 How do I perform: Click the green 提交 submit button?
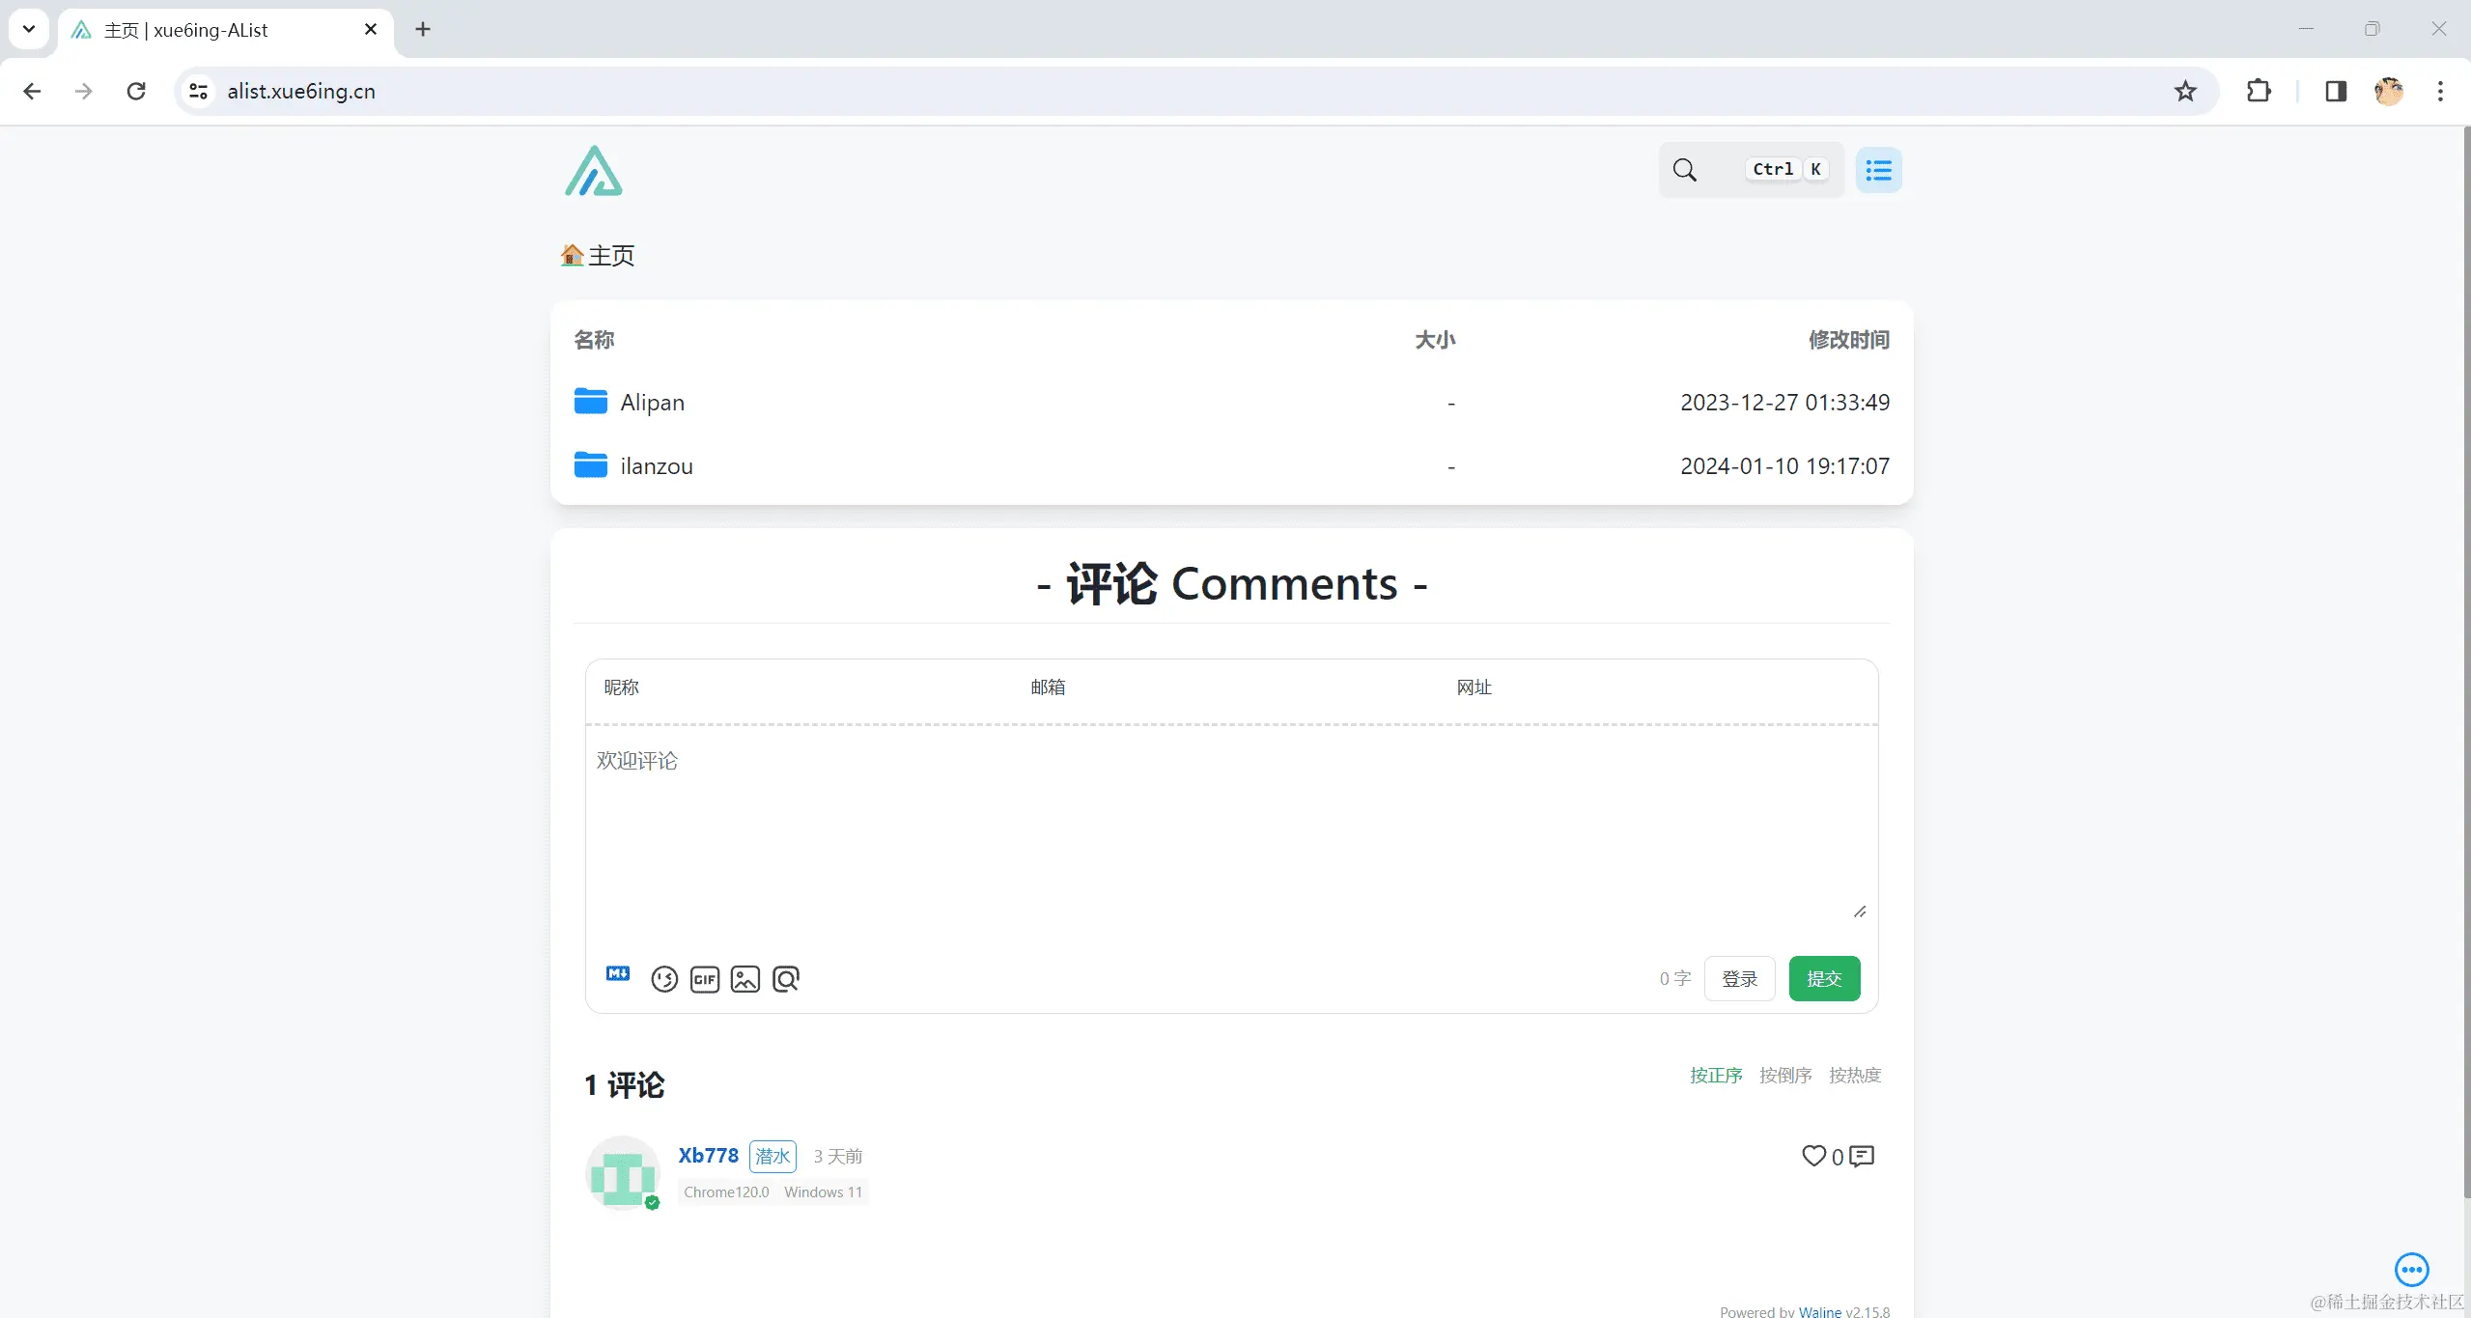pos(1824,978)
